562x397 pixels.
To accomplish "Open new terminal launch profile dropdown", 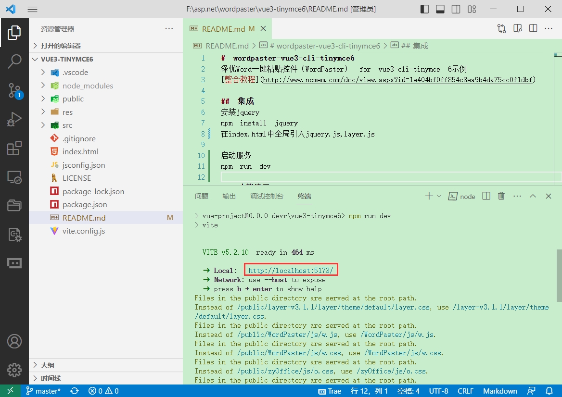I will [439, 196].
